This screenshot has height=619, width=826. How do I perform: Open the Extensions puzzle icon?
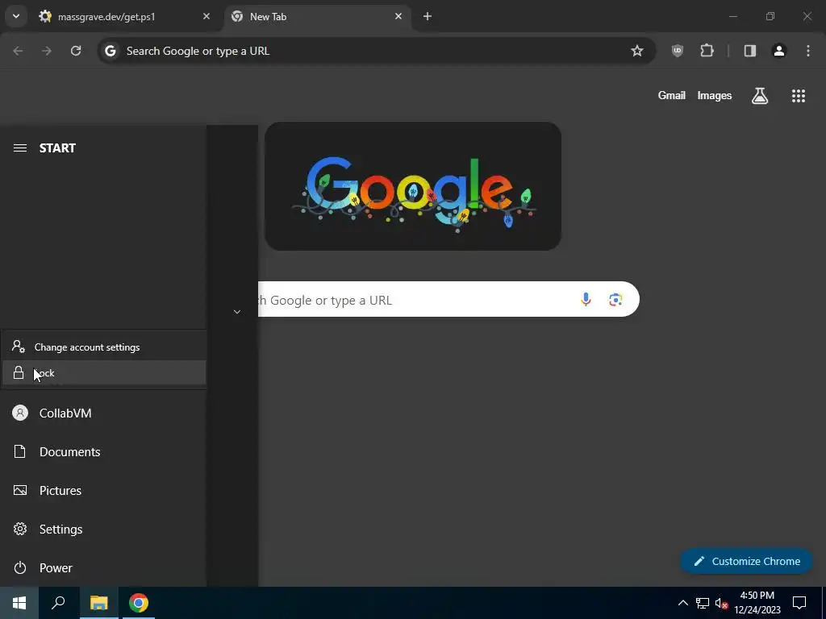(707, 51)
